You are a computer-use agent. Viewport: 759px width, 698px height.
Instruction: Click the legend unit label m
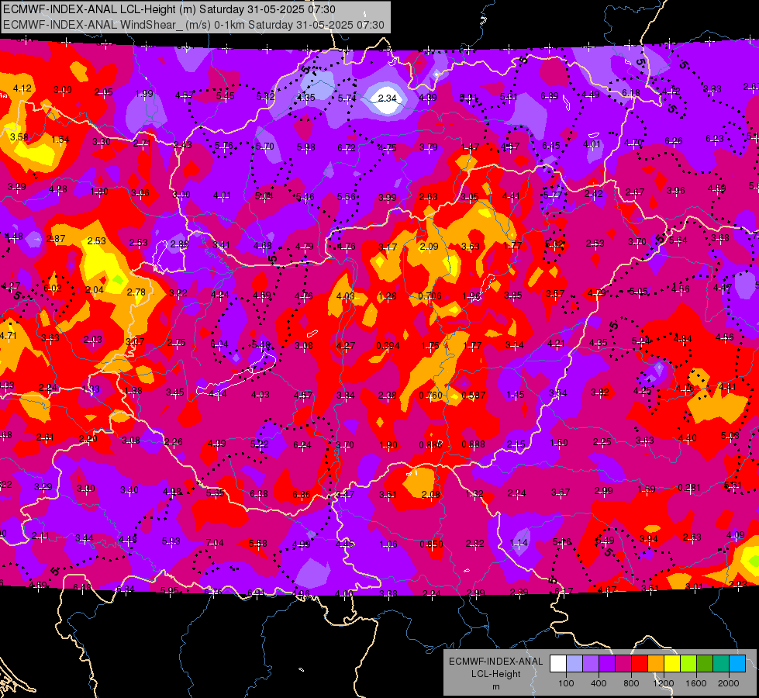point(495,686)
